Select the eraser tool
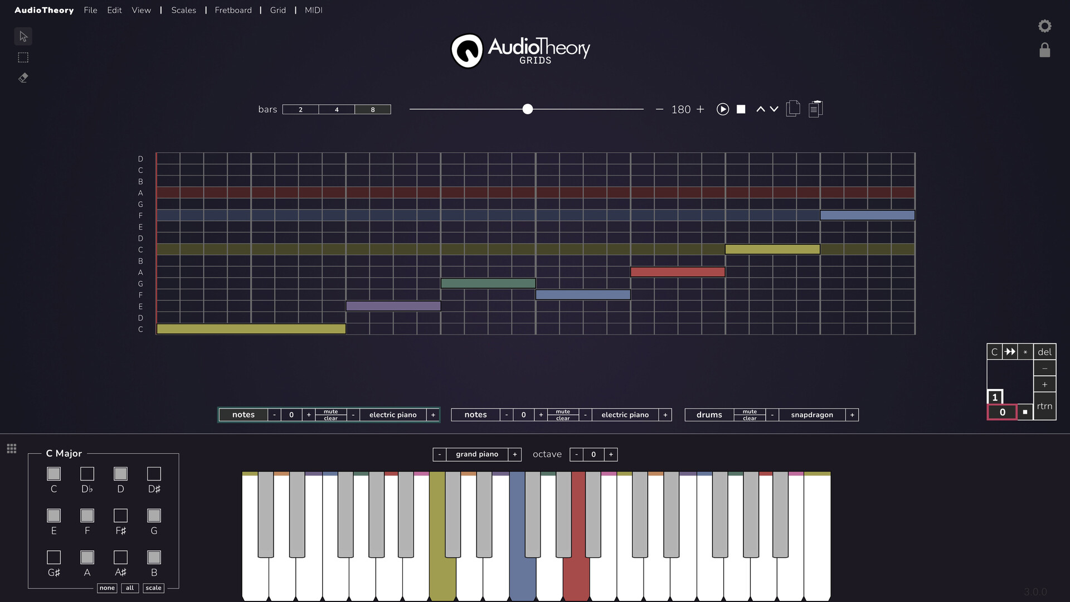This screenshot has height=602, width=1070. click(x=23, y=78)
